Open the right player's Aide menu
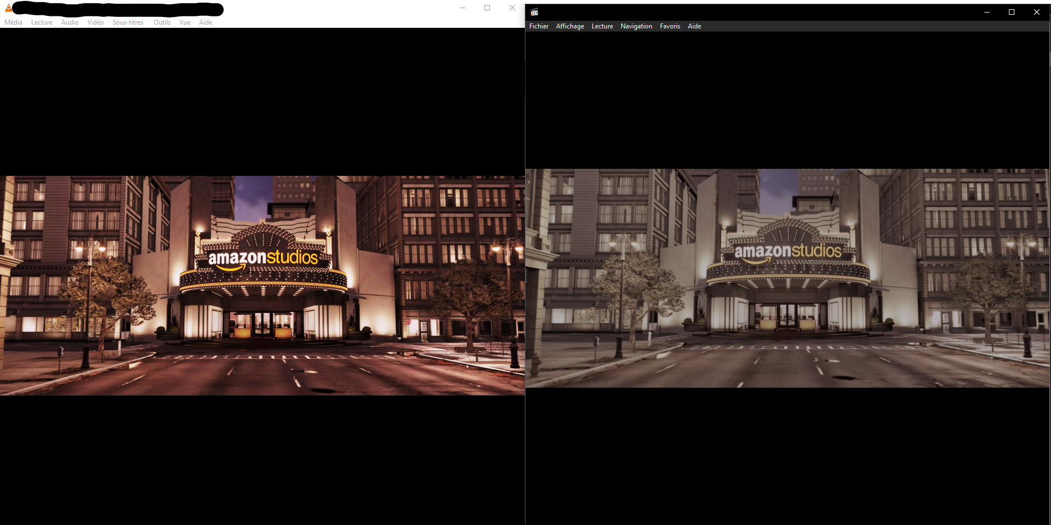1051x525 pixels. pos(694,26)
